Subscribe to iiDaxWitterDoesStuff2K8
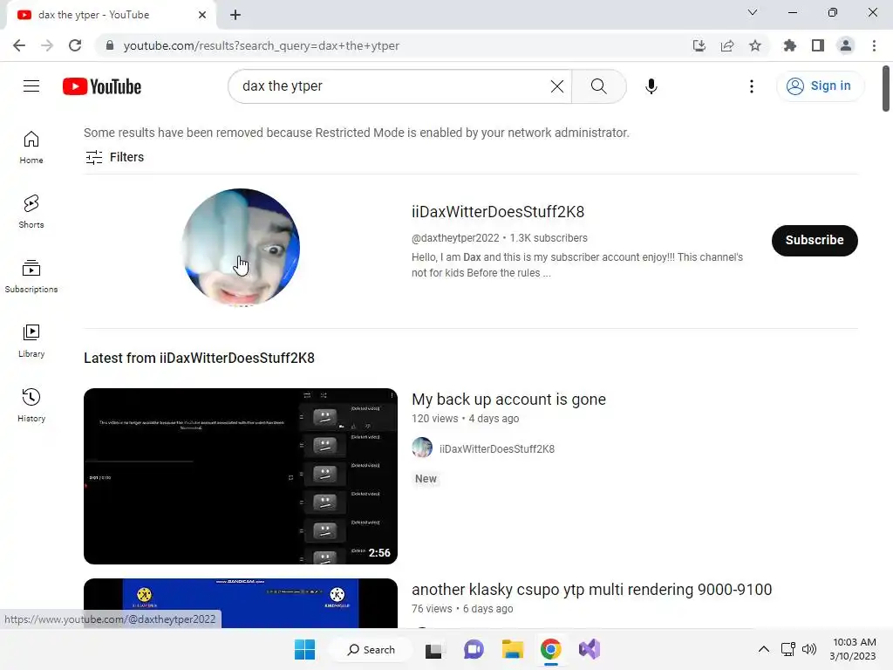The width and height of the screenshot is (893, 670). click(x=815, y=241)
